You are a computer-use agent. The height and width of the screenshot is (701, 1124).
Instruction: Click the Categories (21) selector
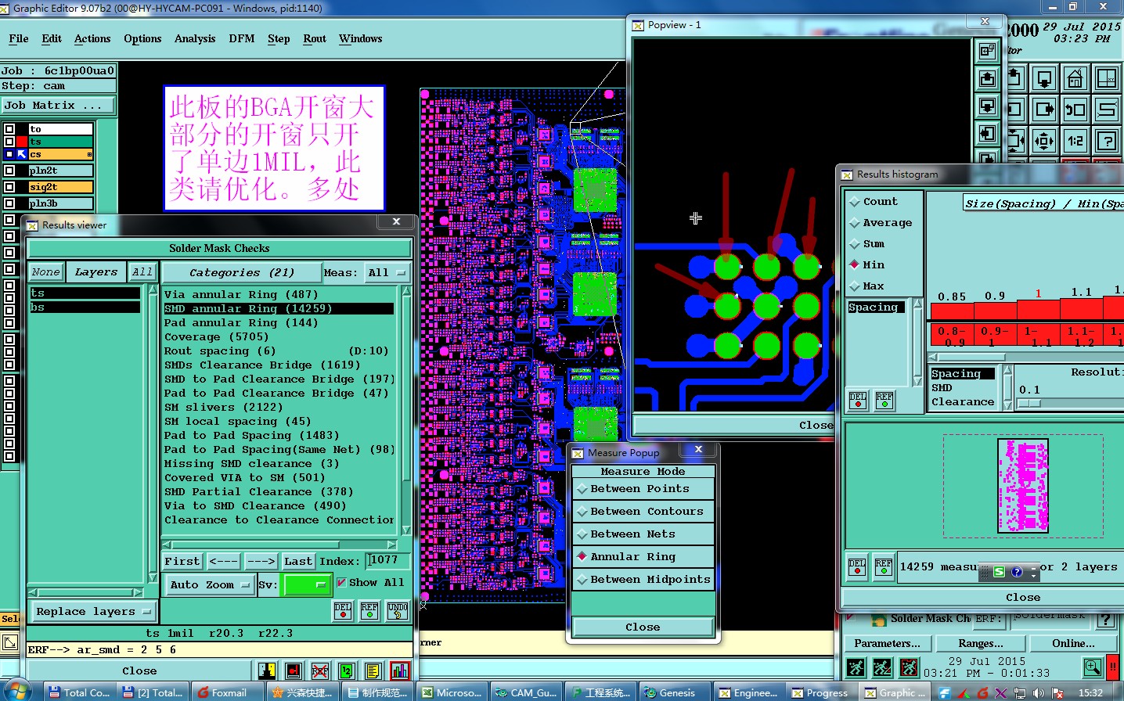click(241, 272)
